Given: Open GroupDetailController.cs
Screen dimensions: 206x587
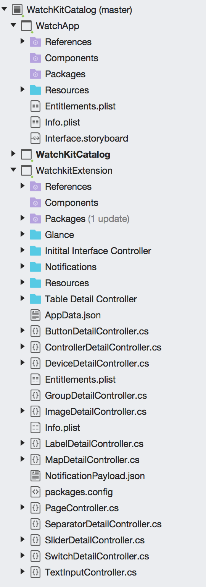Looking at the screenshot, I should pos(96,396).
